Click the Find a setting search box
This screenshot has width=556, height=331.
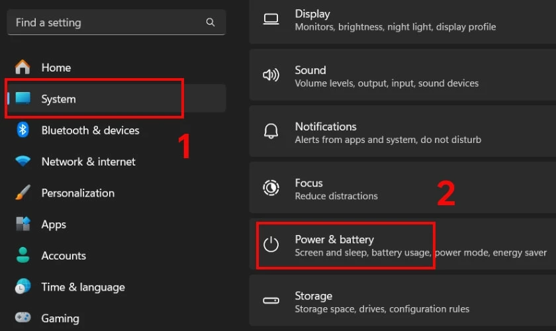[x=116, y=23]
